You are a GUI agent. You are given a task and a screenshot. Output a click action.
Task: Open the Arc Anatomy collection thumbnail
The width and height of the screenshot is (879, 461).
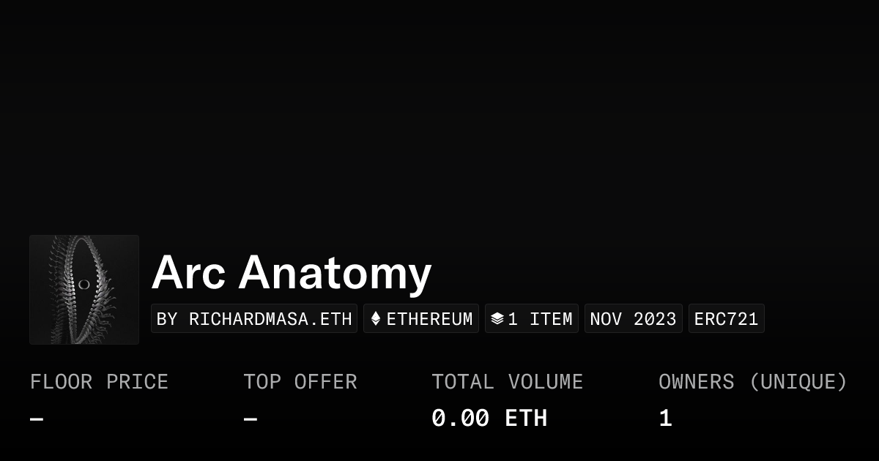coord(84,290)
